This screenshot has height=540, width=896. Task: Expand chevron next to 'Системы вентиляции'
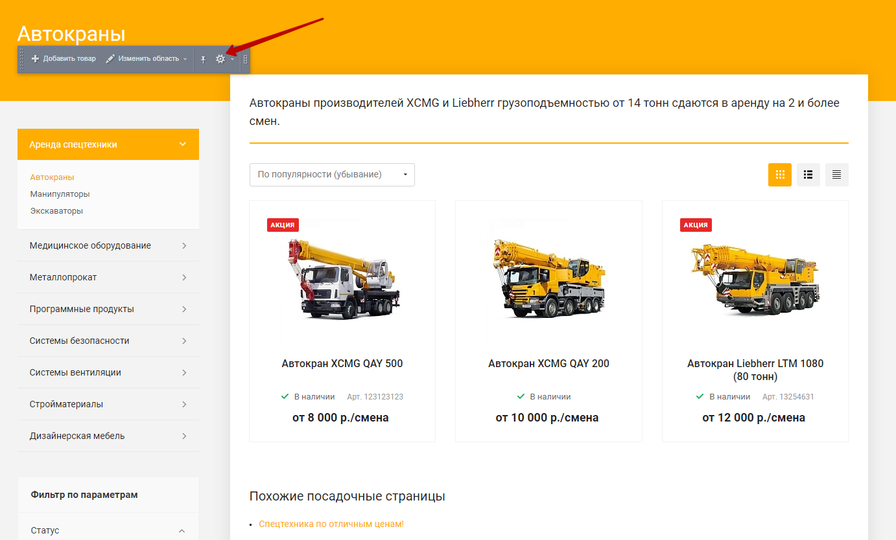tap(184, 373)
